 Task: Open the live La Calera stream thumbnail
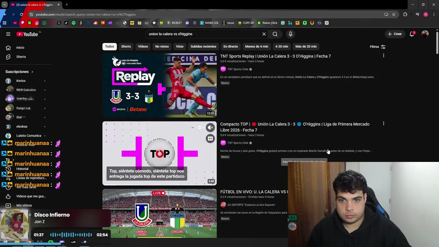point(159,213)
